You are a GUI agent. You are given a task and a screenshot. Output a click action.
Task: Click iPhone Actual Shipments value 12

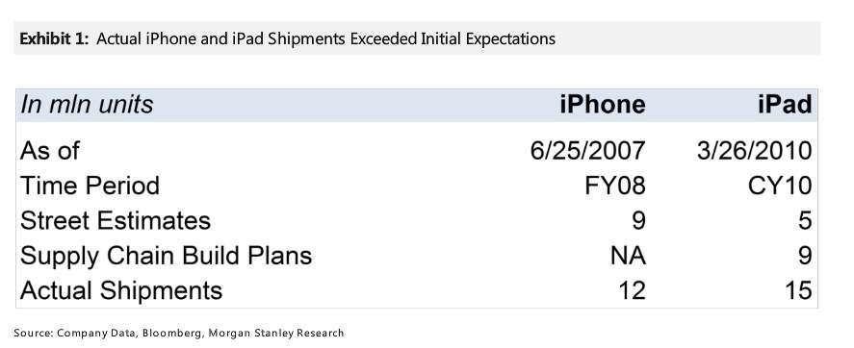(633, 291)
